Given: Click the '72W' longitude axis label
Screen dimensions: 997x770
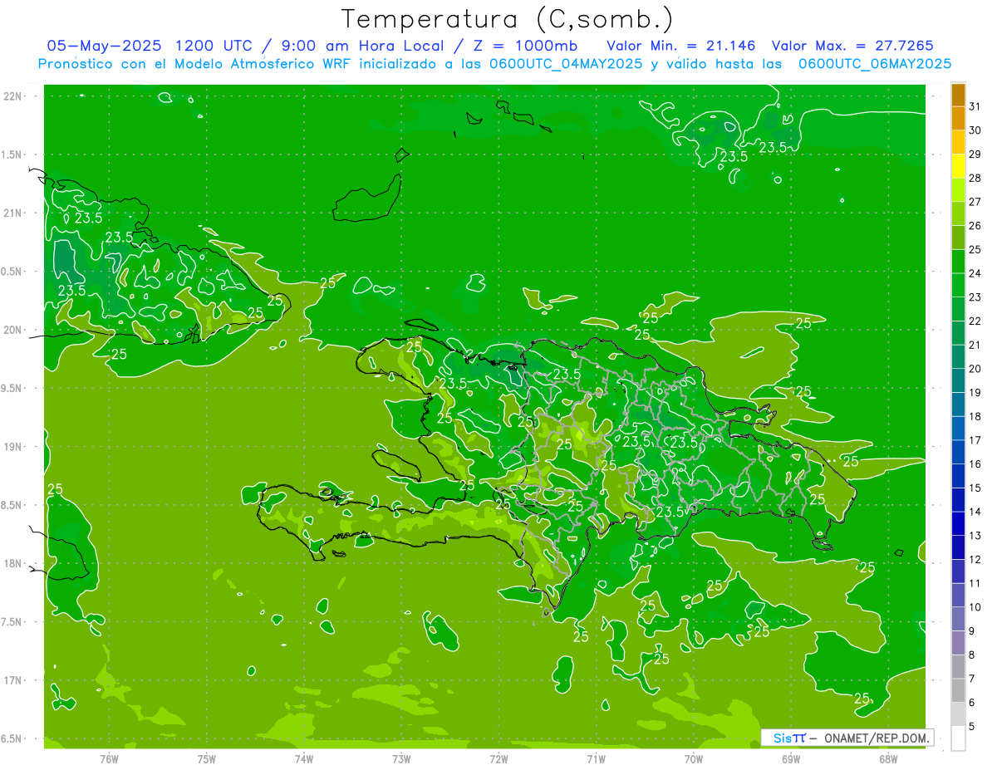Looking at the screenshot, I should 498,759.
